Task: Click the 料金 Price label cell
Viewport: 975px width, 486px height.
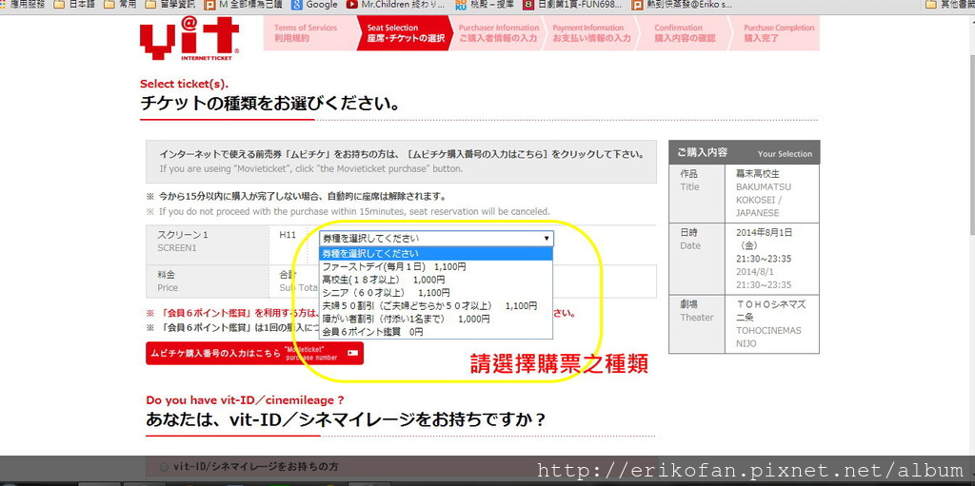Action: [208, 281]
